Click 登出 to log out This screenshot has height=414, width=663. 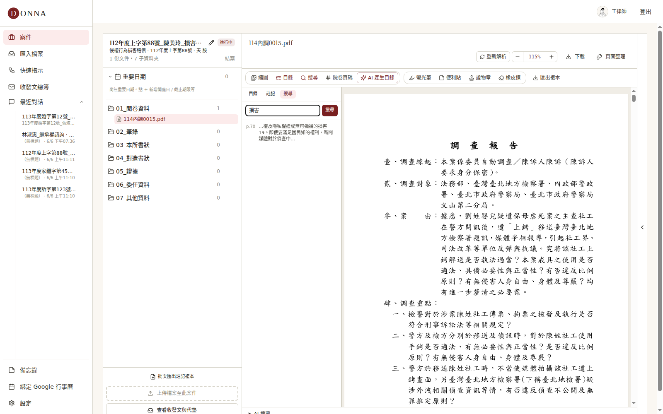click(646, 12)
